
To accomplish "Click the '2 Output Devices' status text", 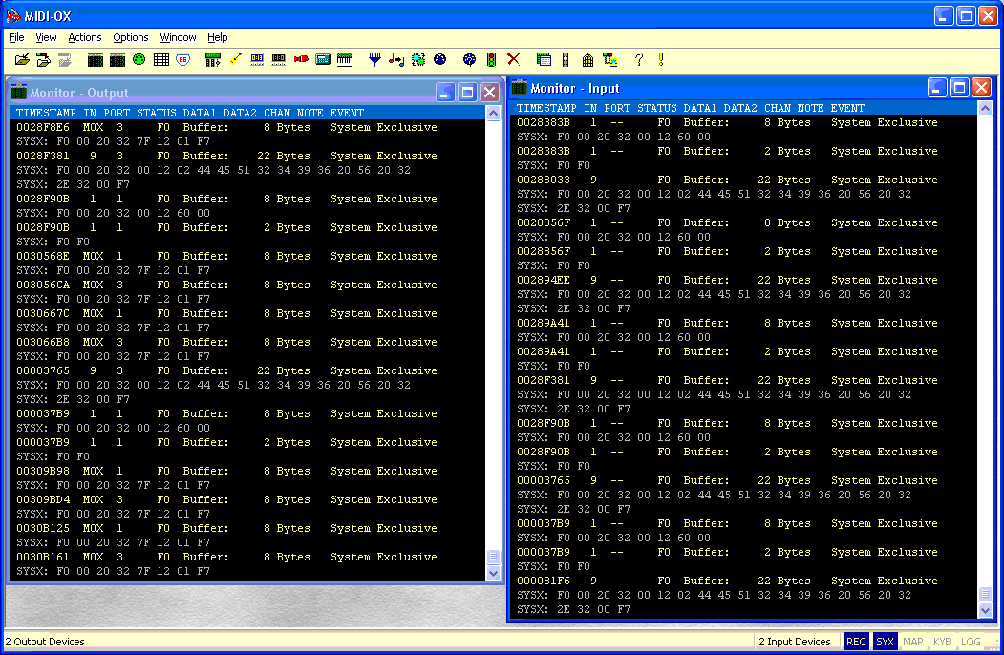I will (x=45, y=642).
